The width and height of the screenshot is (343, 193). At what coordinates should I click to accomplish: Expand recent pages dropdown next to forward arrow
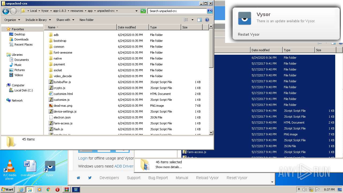(18, 11)
